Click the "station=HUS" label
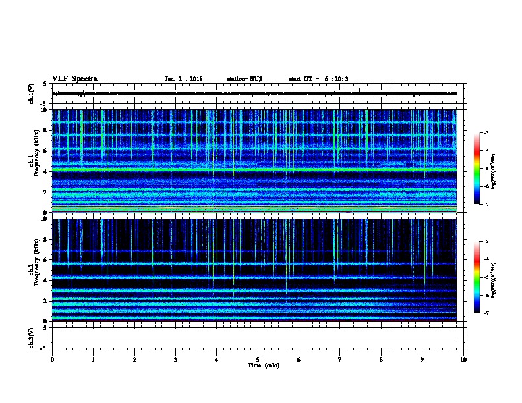Viewport: 522px width, 403px height. pos(245,79)
